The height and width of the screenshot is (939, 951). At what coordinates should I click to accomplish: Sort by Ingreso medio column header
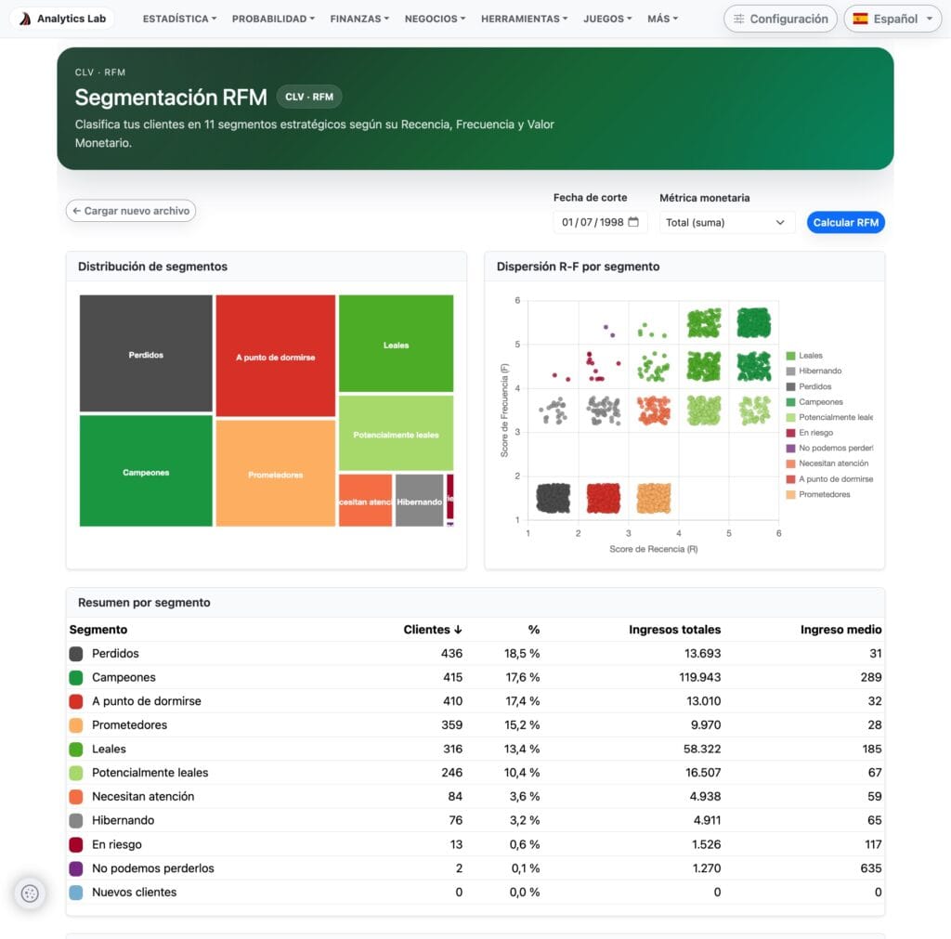840,630
